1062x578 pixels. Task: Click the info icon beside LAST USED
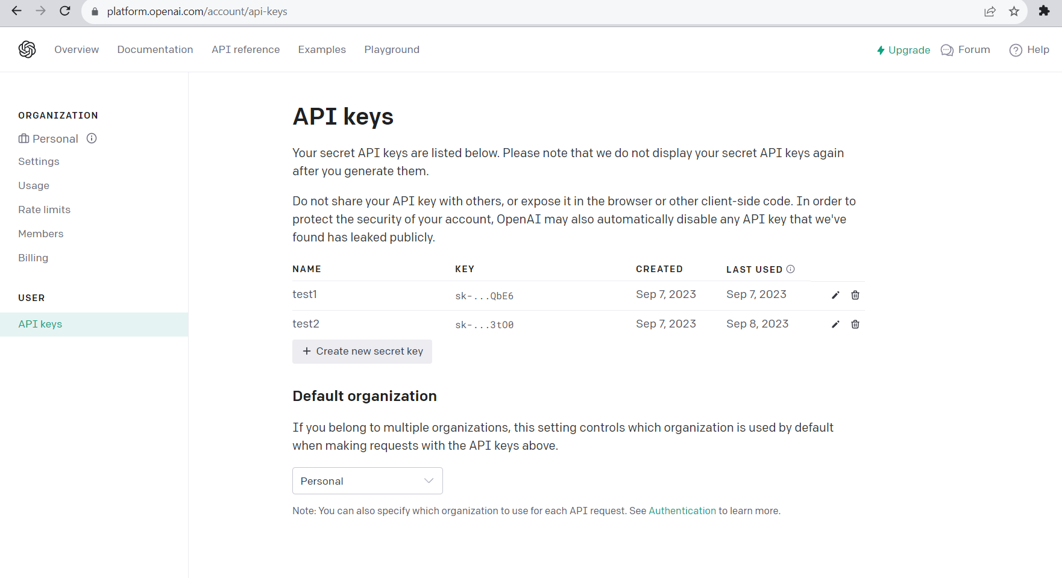791,269
